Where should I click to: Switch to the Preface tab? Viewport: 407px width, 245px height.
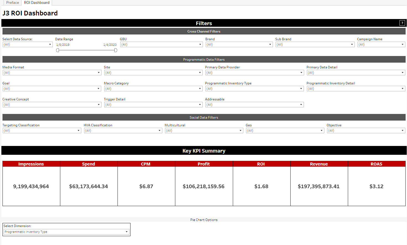12,2
